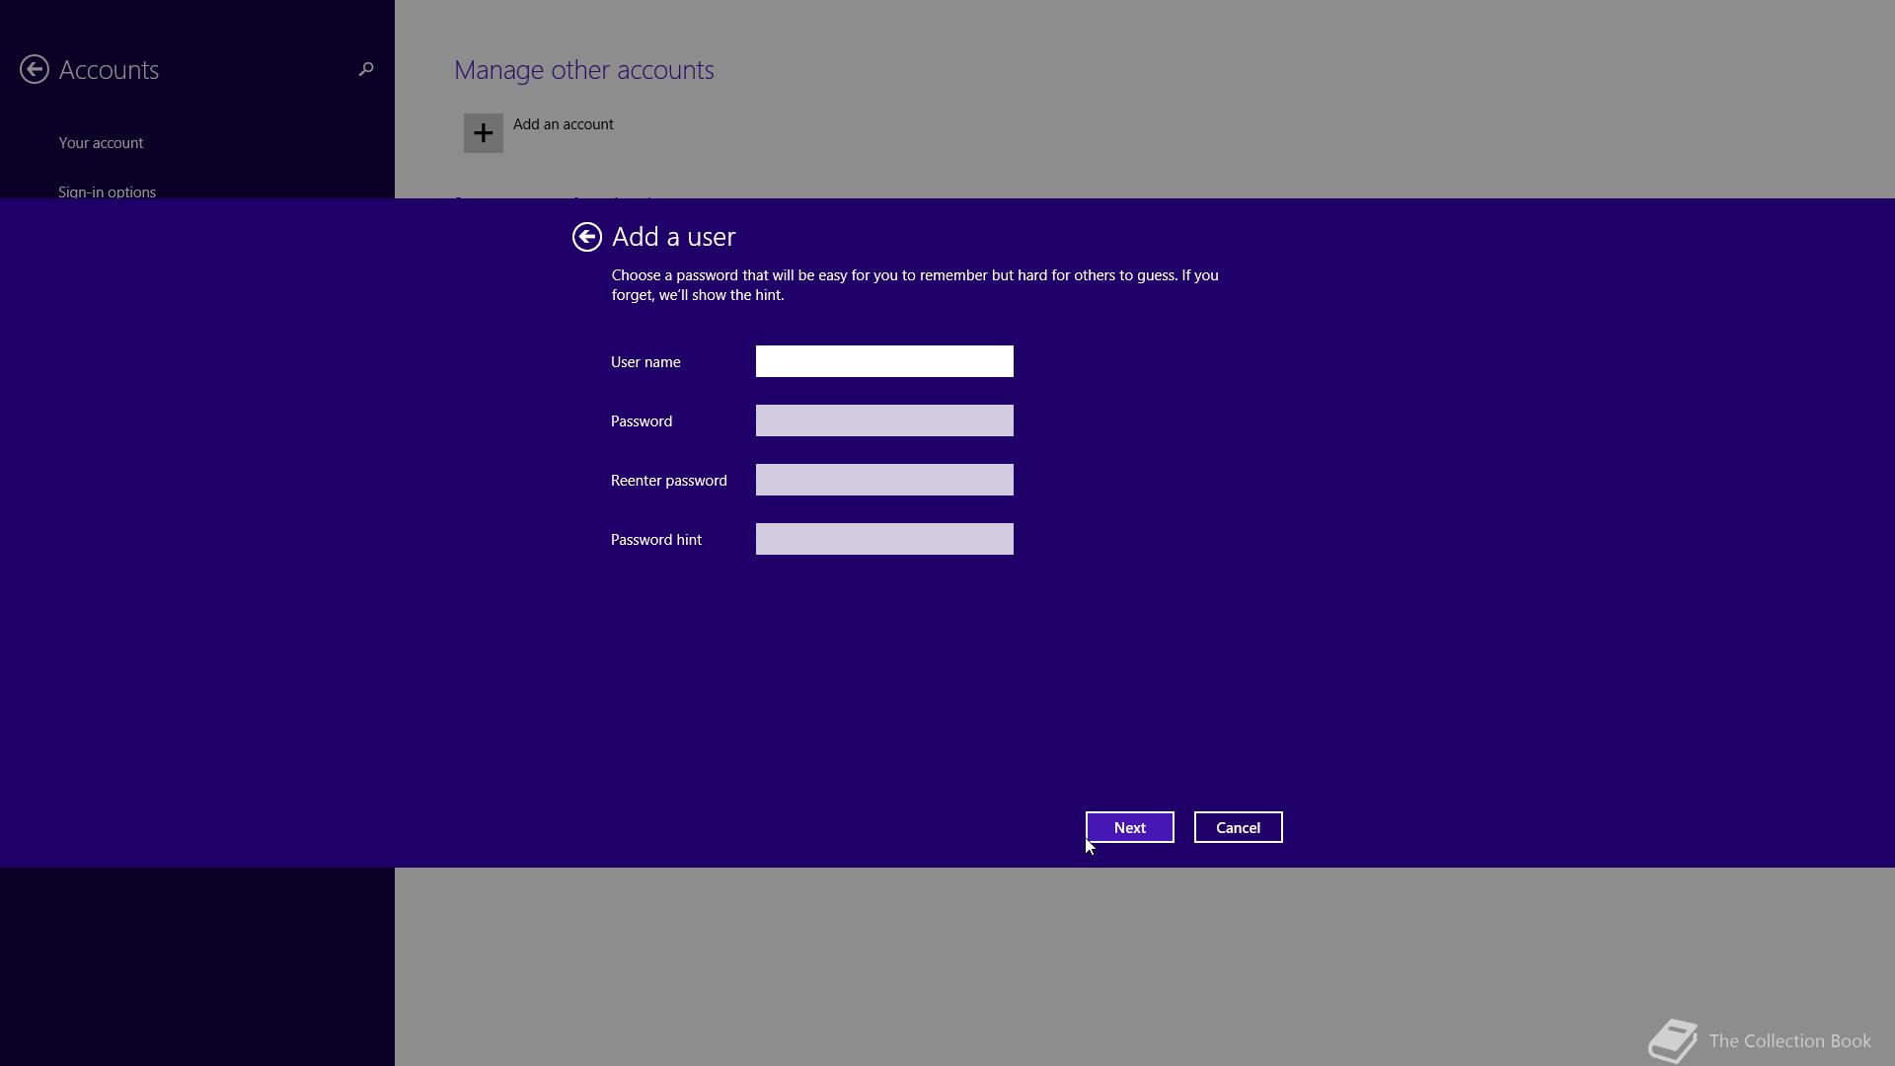Click the User name label
Screen dimensions: 1895x1066
point(645,362)
